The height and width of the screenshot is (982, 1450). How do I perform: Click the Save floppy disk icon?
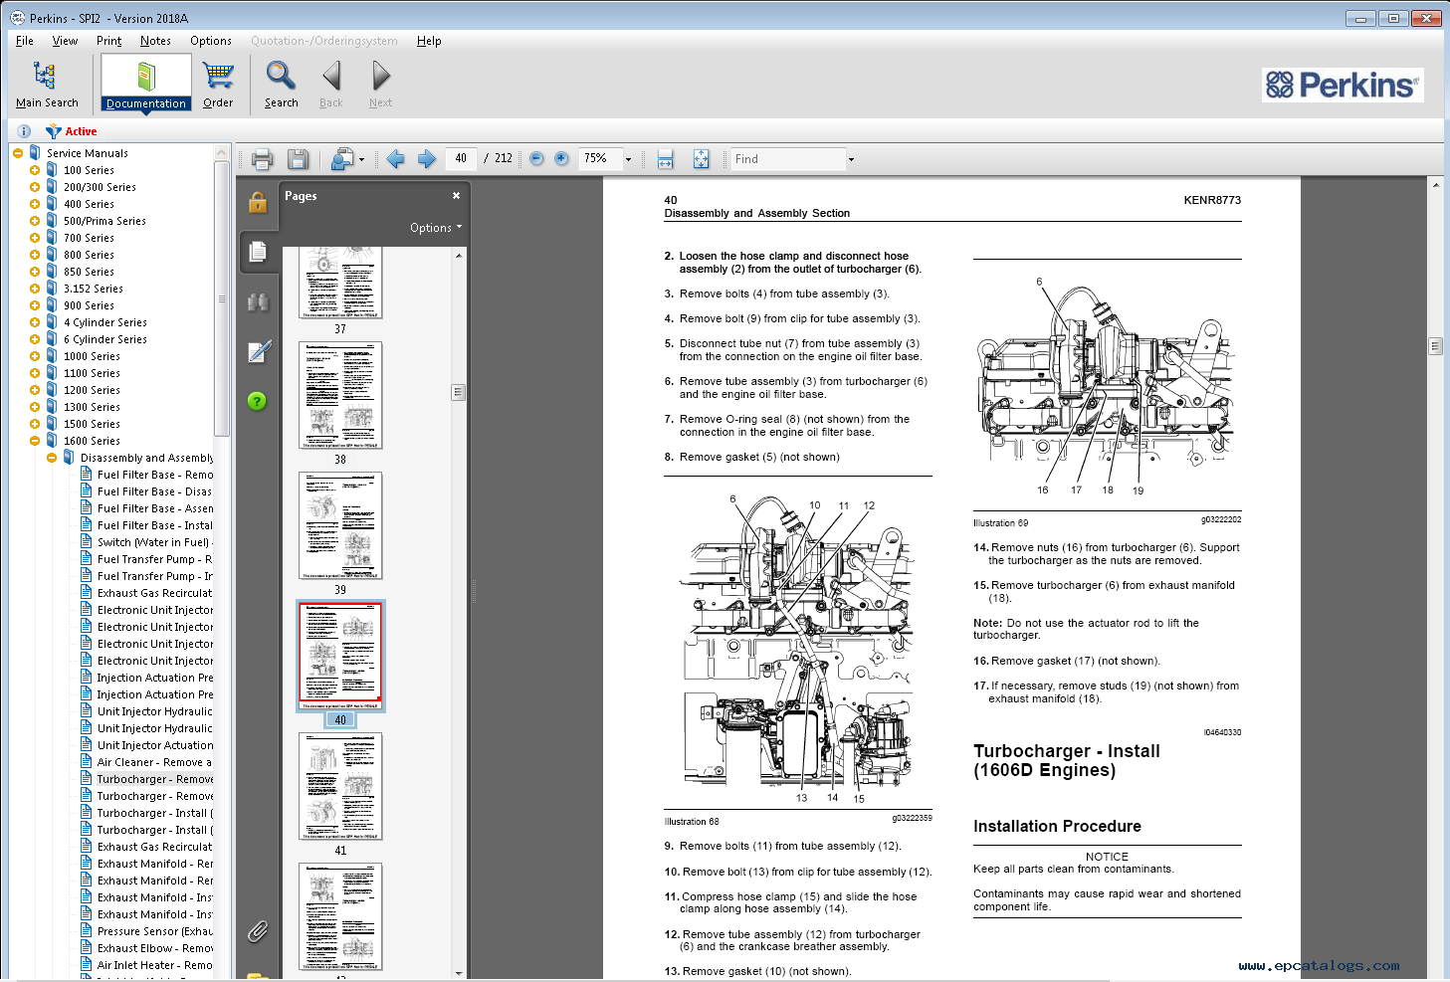(297, 159)
